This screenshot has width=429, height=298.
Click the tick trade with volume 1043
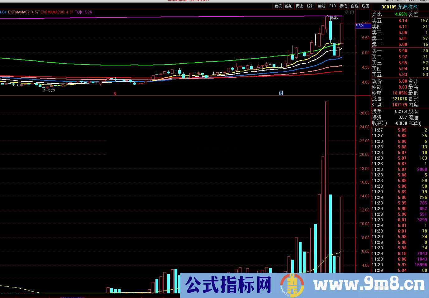[400, 259]
